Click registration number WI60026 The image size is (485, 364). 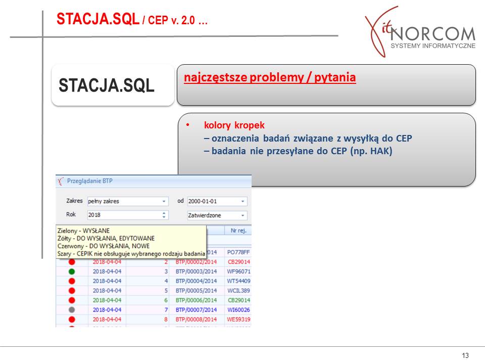point(238,310)
